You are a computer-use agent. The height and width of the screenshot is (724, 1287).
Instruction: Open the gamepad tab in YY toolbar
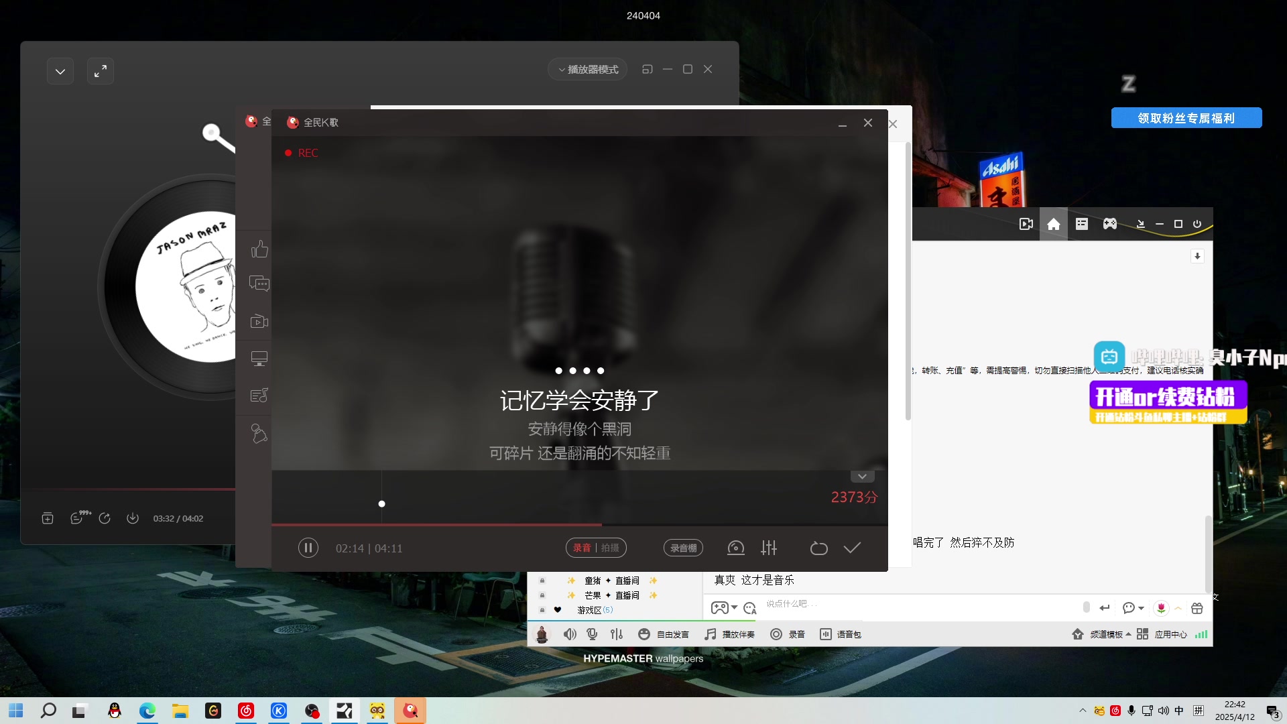(1110, 224)
